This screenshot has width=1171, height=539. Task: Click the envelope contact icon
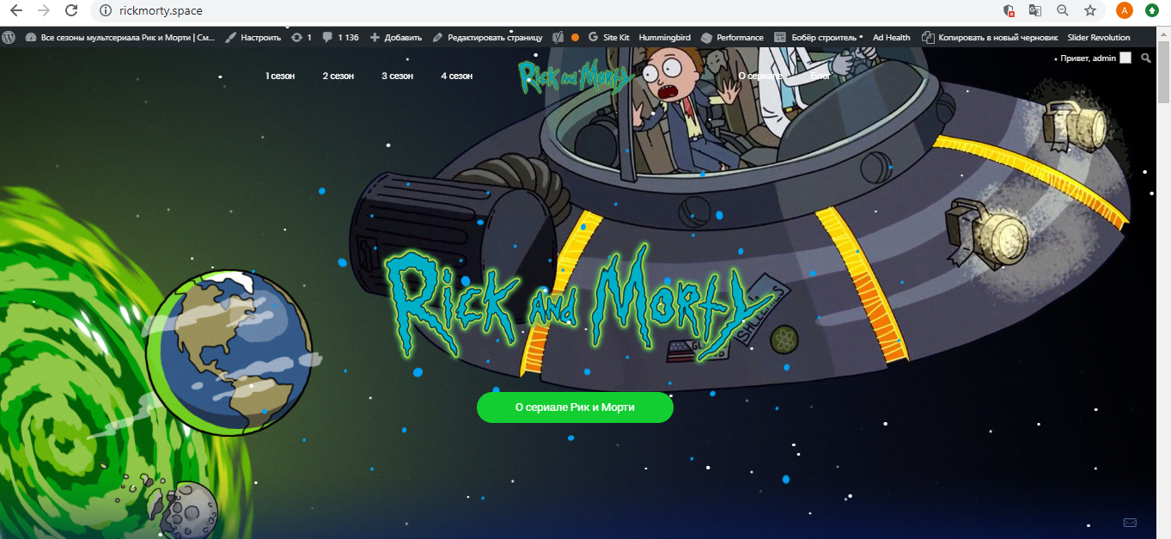pyautogui.click(x=1130, y=523)
